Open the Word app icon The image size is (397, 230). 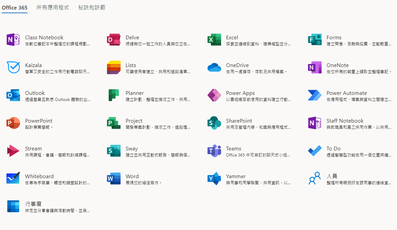(114, 179)
